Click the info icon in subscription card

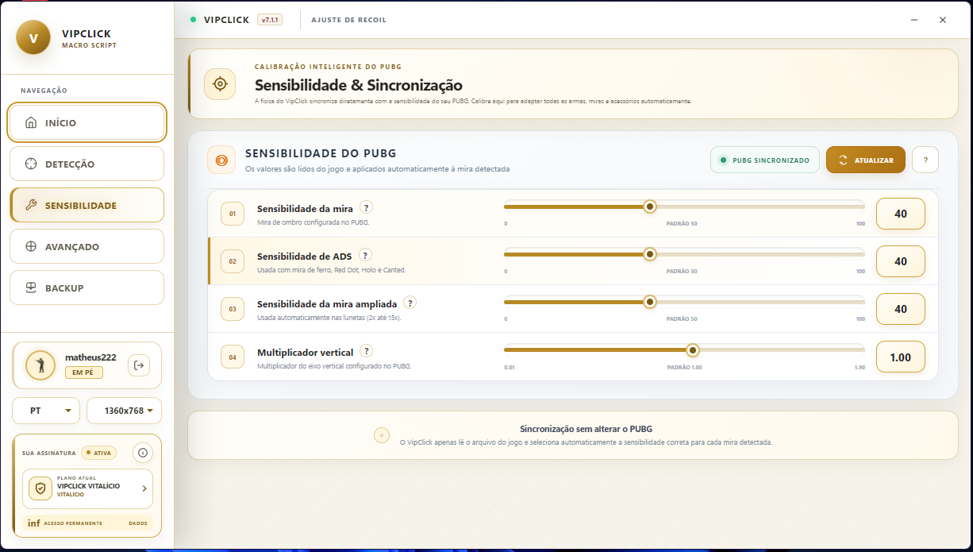point(143,453)
